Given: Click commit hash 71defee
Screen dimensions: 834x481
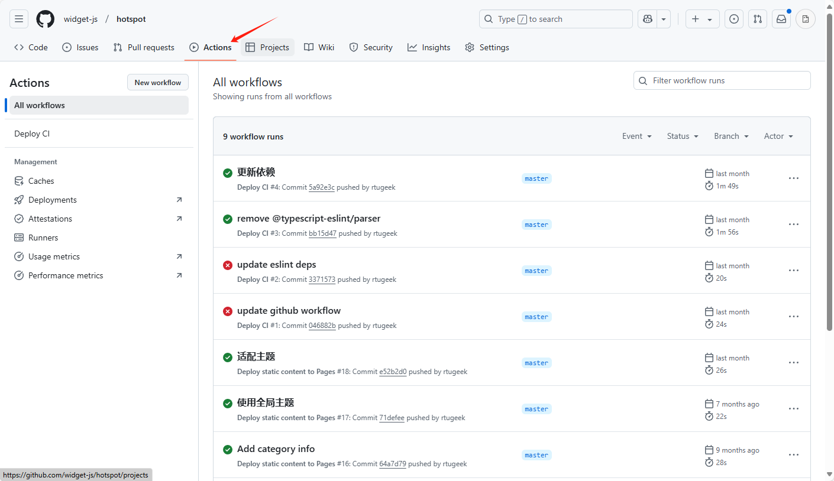Looking at the screenshot, I should tap(392, 418).
